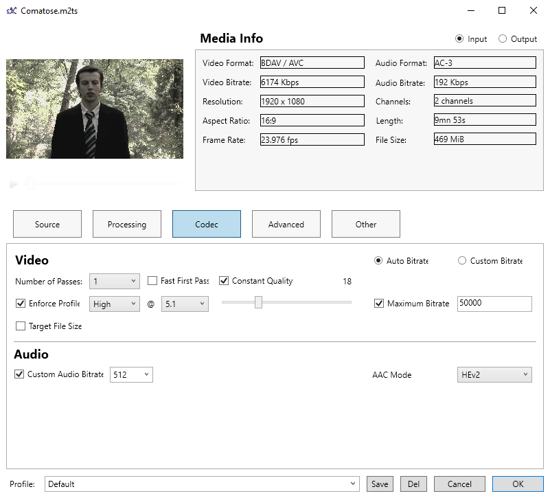Open the Advanced tab
Viewport: 550px width, 498px height.
pyautogui.click(x=286, y=224)
